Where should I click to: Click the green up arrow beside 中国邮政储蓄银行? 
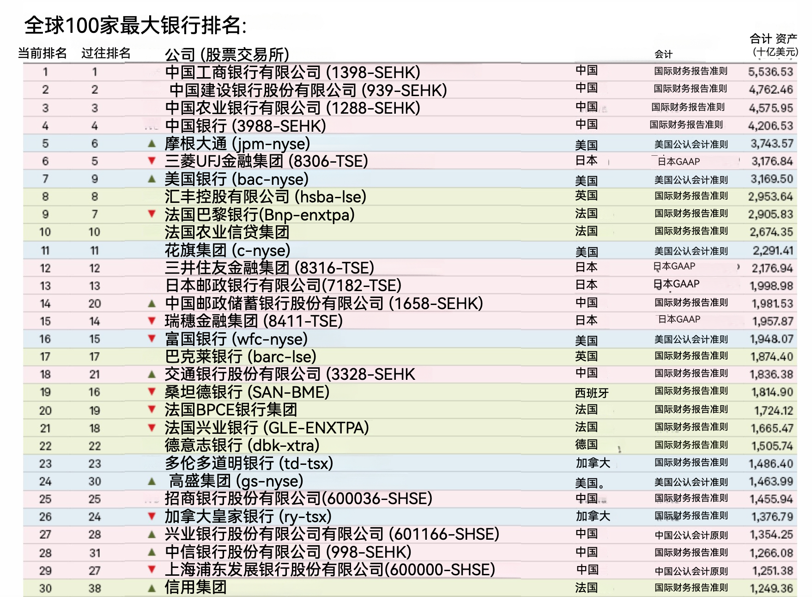coord(151,304)
